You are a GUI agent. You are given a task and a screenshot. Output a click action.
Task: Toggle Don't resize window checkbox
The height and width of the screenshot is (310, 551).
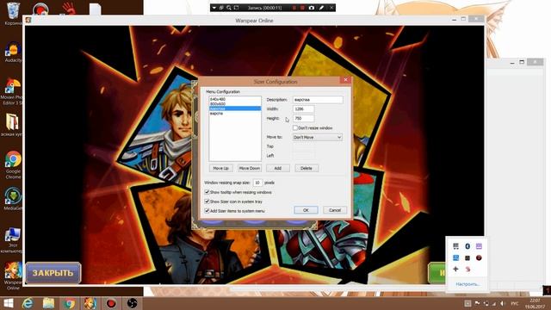point(295,128)
